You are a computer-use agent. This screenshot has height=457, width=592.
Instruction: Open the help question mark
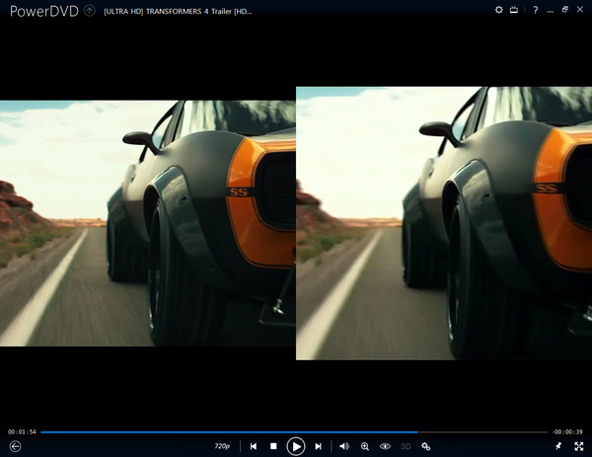pos(536,10)
